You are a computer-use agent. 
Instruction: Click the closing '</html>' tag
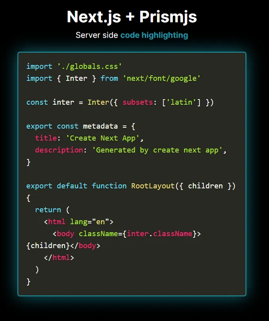59,258
